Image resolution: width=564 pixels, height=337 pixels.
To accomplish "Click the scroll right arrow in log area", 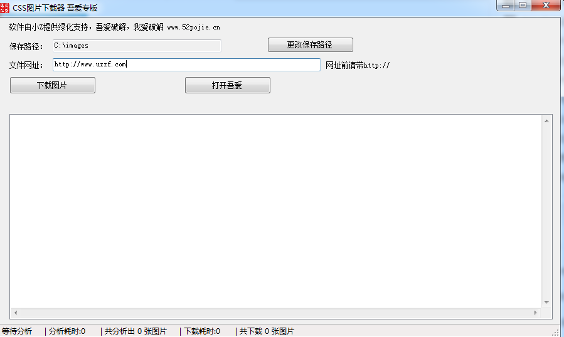I will tap(536, 313).
